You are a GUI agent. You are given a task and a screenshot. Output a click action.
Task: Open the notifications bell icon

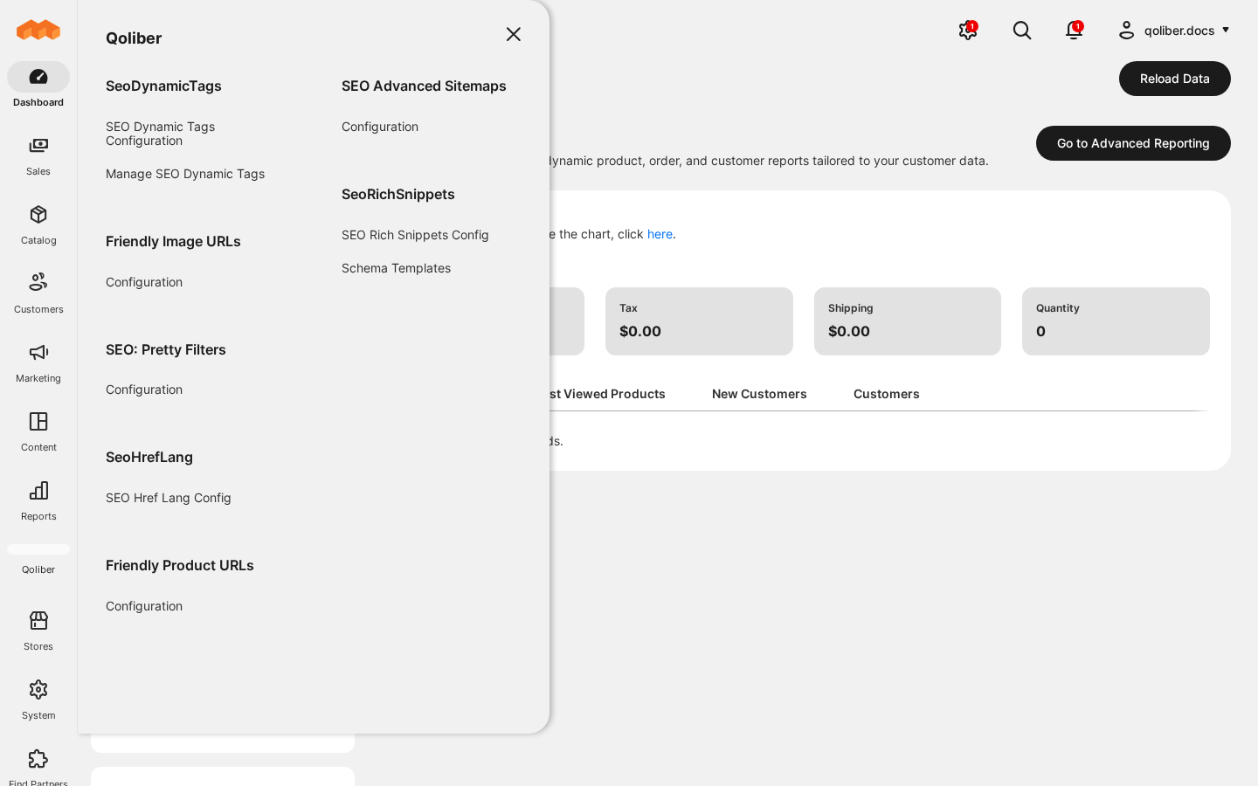point(1075,31)
